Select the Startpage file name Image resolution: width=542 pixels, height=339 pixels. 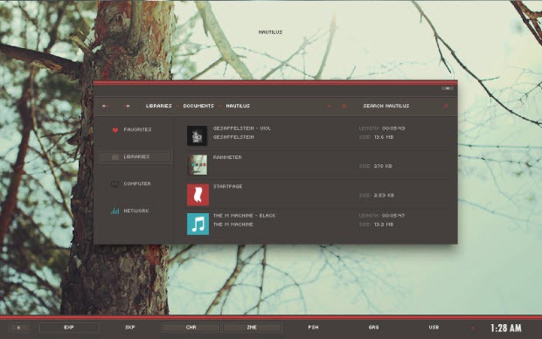227,186
